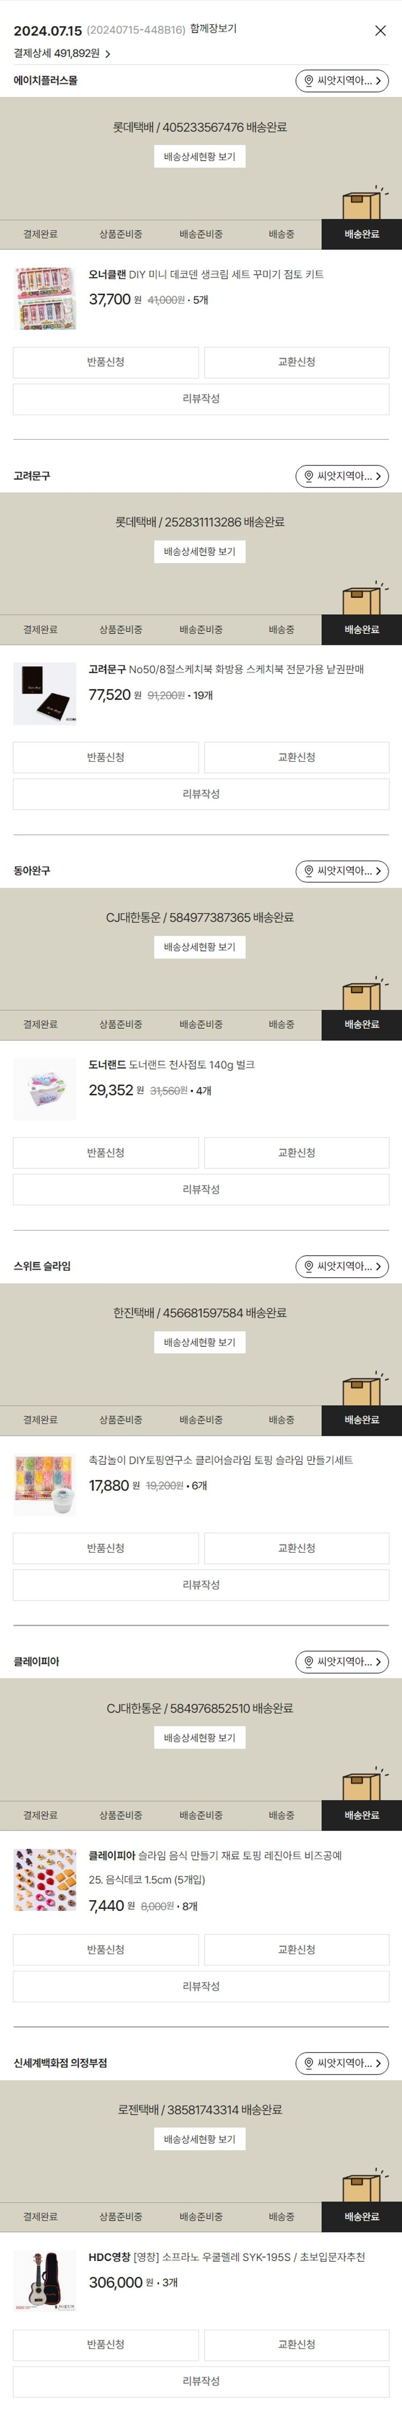
Task: Open 씨앗지역아 location dropdown for 에이치플러스몰
Action: coord(342,80)
